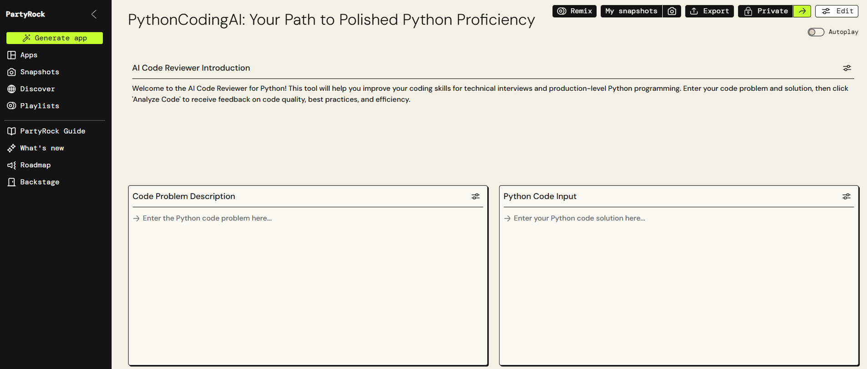Click the 'Python Code Input' heading
Screen dimensions: 867x369
540,196
